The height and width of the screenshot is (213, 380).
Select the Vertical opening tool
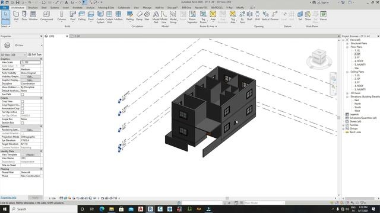265,16
